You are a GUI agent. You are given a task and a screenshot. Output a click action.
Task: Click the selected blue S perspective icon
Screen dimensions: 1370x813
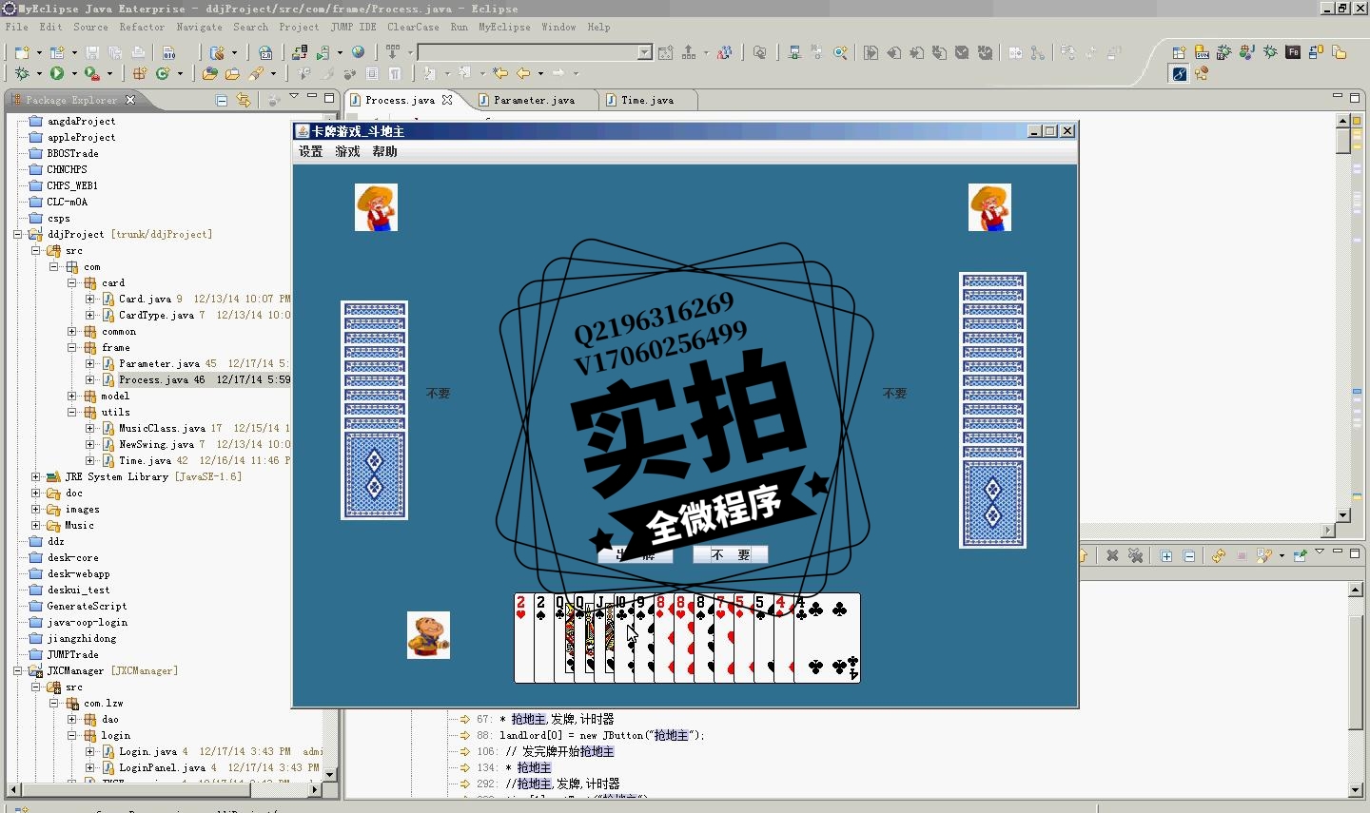point(1180,73)
